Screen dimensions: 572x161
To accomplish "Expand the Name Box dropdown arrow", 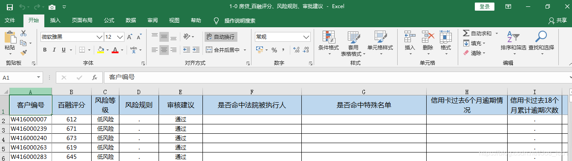I will (x=38, y=78).
